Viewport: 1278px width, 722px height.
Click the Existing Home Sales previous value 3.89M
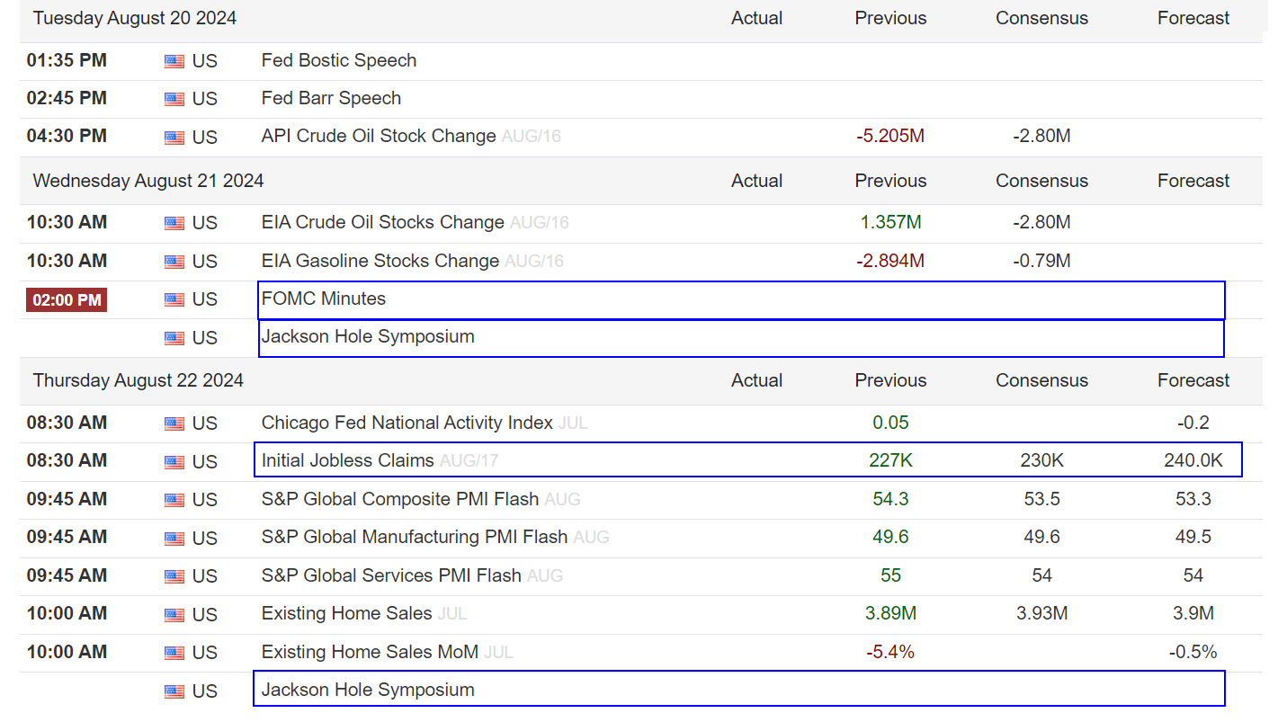point(890,614)
